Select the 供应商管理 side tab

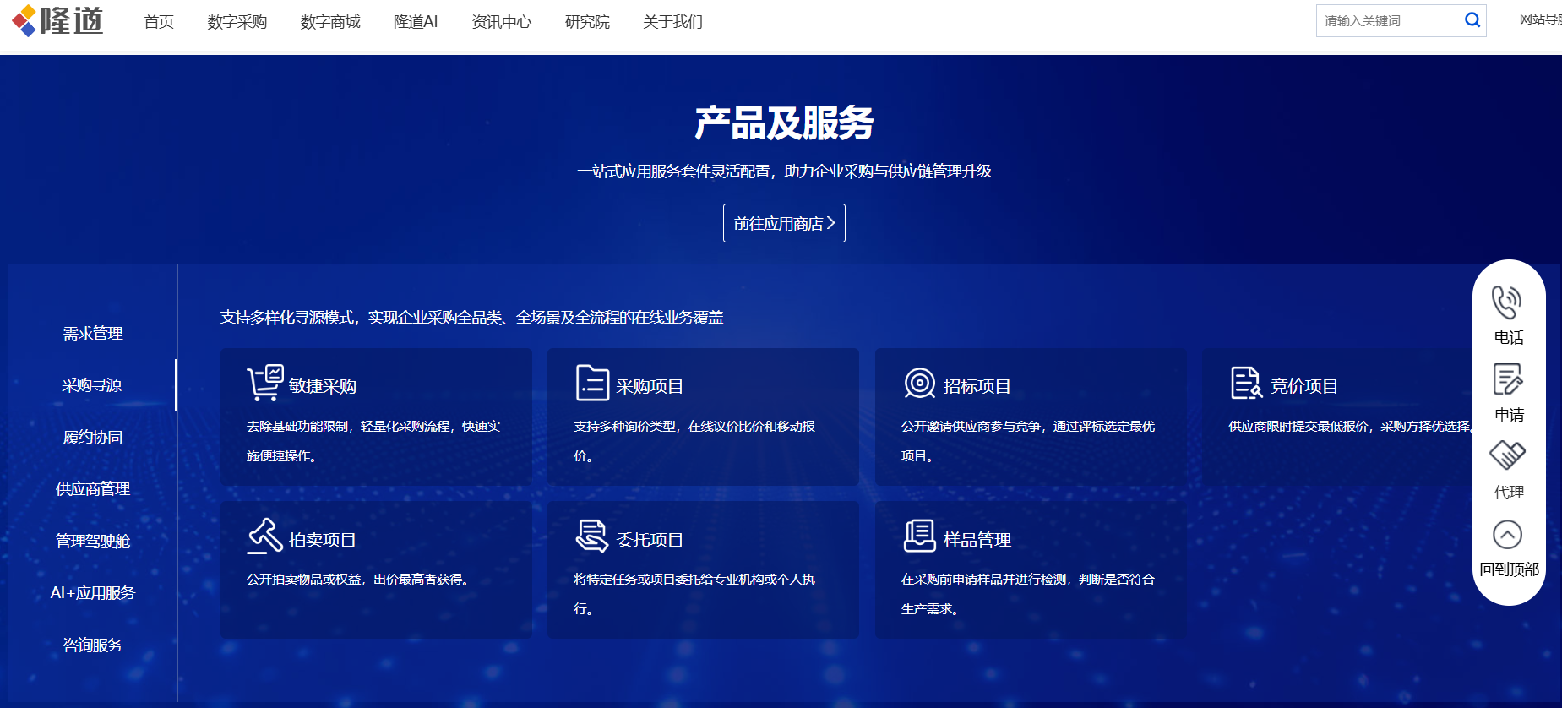[x=93, y=489]
